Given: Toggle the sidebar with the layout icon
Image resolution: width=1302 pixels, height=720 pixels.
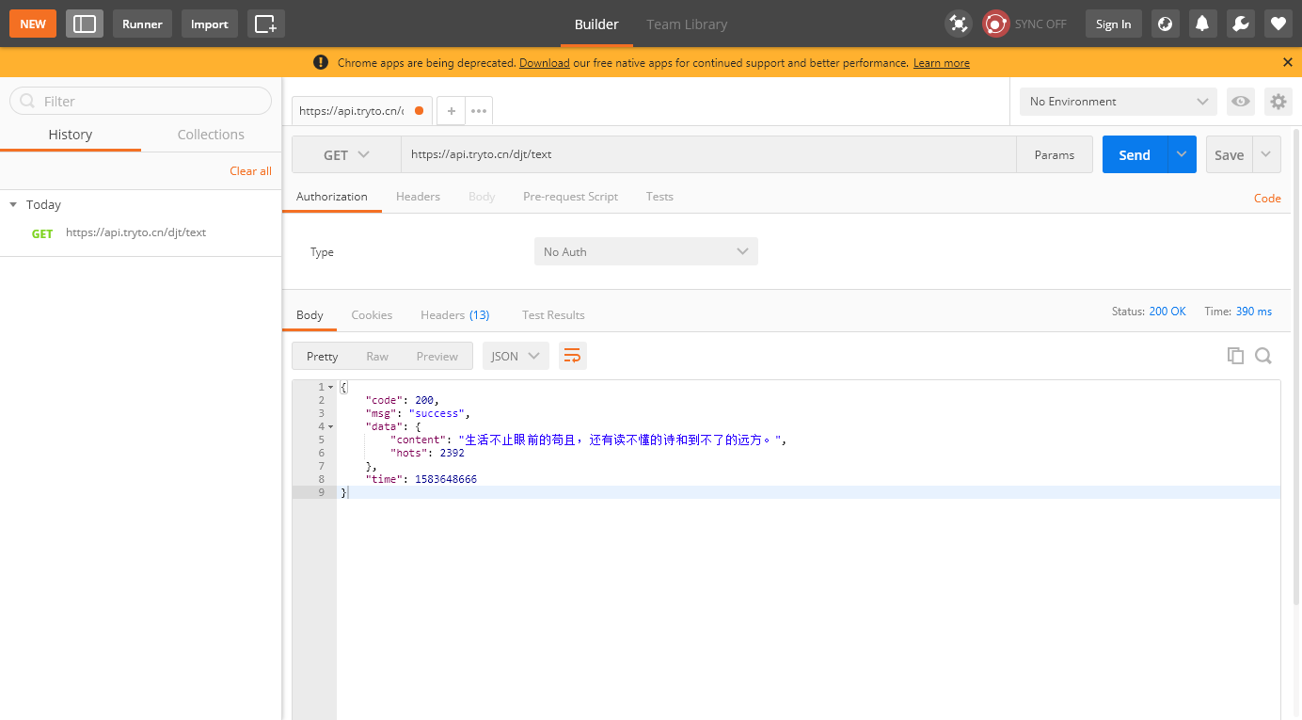Looking at the screenshot, I should click(85, 24).
